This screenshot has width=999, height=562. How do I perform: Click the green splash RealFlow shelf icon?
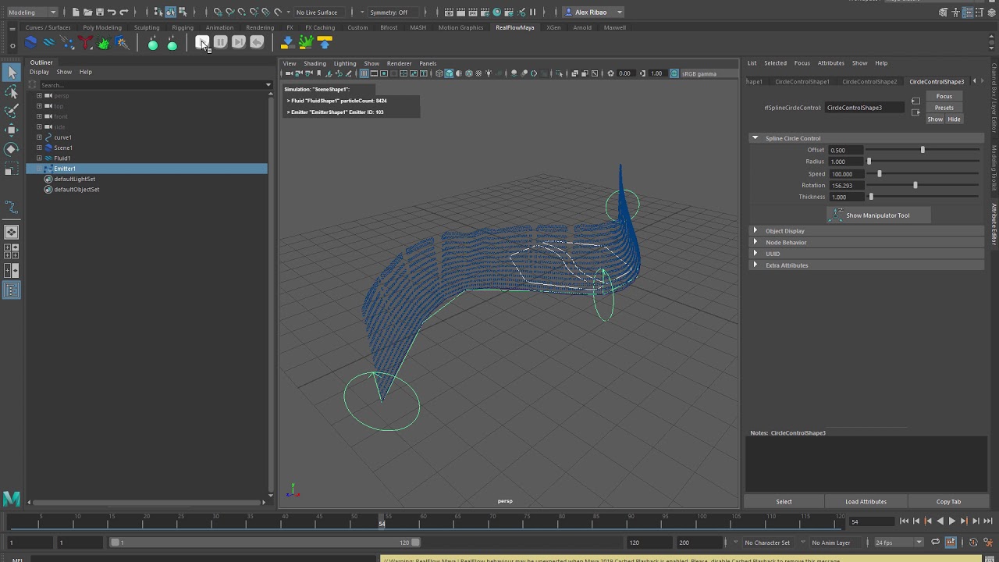pyautogui.click(x=103, y=43)
